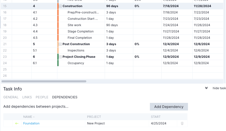This screenshot has height=131, width=226.
Task: Select the Inspections task name cell
Action: [81, 50]
